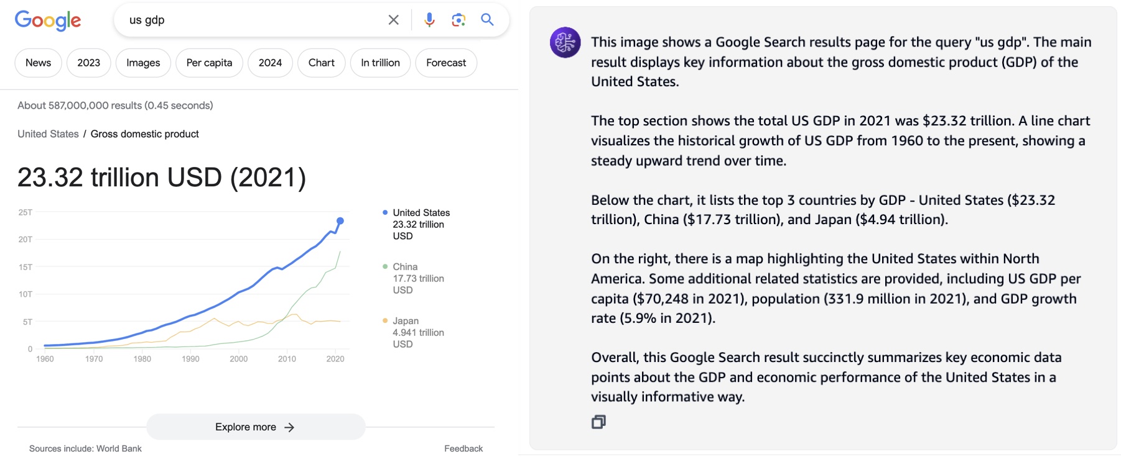Select the In trillion filter chip
Screen dimensions: 1121x457
click(380, 63)
